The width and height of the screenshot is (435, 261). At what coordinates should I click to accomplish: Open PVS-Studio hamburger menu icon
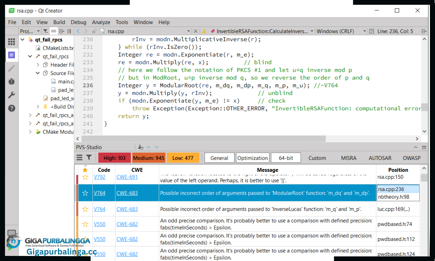79,158
